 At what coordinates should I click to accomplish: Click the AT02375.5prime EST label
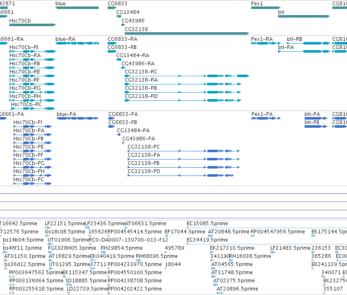click(234, 281)
